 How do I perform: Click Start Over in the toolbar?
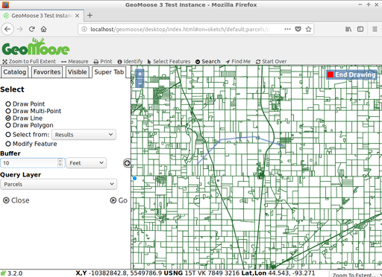pyautogui.click(x=272, y=61)
